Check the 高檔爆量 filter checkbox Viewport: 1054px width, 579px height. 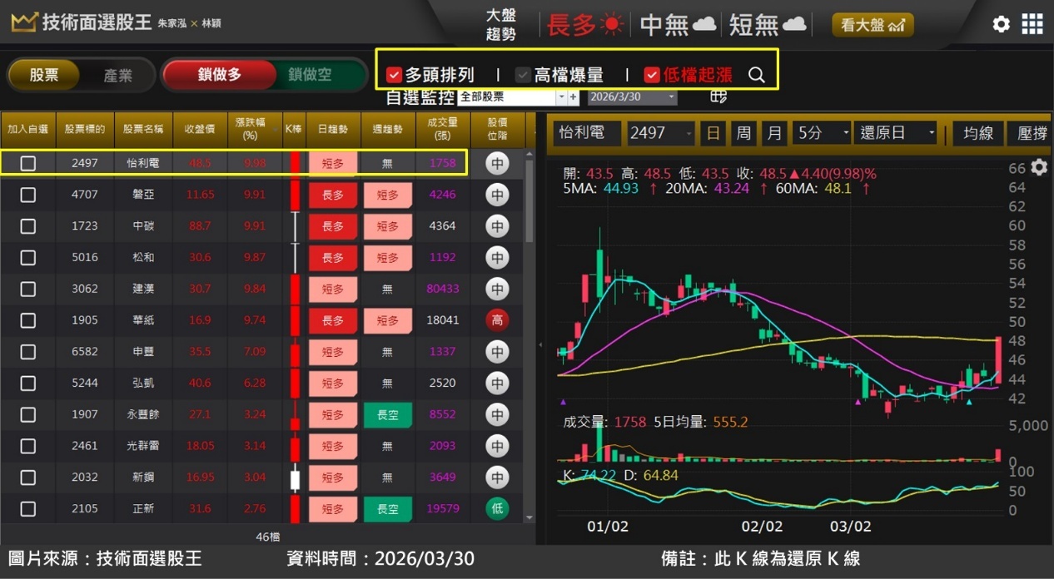point(523,75)
